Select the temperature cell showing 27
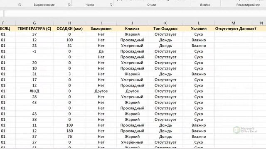Image resolution: width=266 pixels, height=149 pixels. click(x=34, y=142)
